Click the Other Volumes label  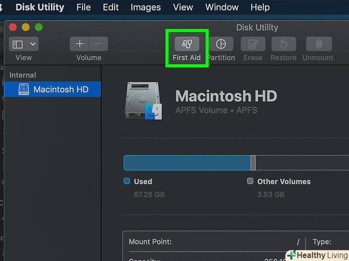tap(284, 181)
